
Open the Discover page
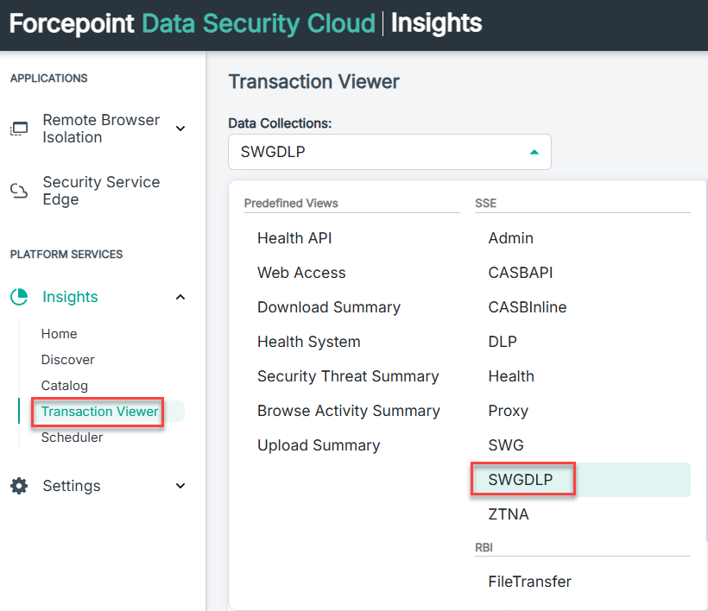67,360
